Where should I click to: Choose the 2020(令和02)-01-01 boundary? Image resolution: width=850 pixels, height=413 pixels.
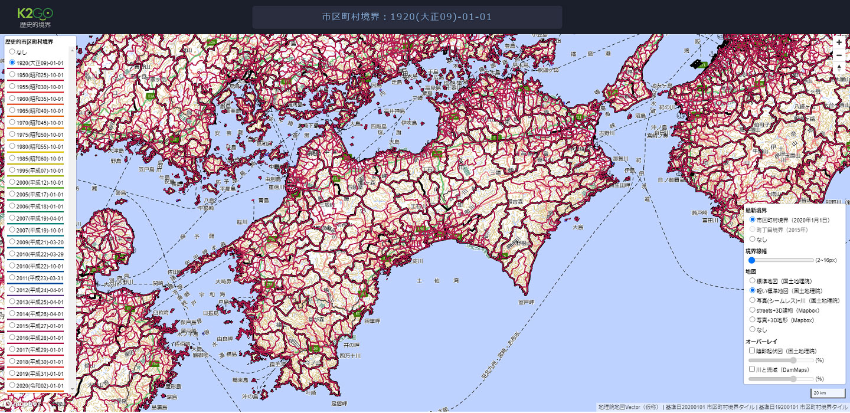click(x=12, y=385)
